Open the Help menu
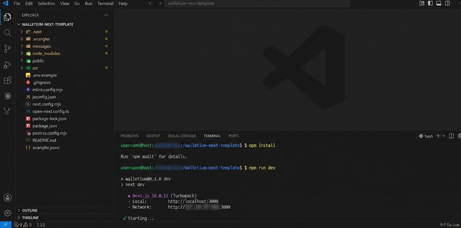The image size is (461, 228). point(123,4)
